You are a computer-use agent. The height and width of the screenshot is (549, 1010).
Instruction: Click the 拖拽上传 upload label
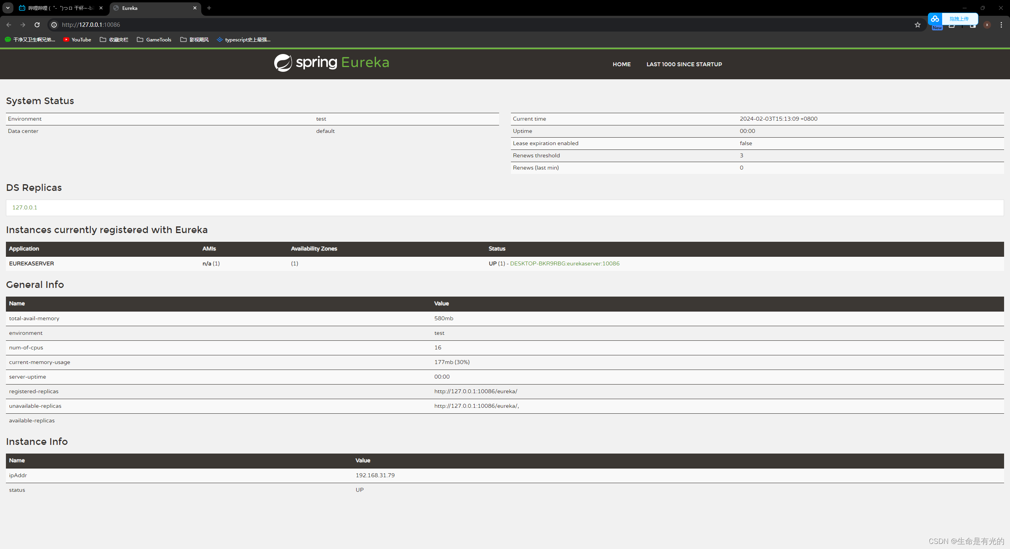959,19
